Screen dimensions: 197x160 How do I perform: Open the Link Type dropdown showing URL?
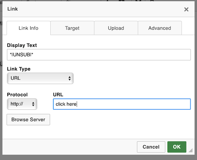tap(40, 78)
